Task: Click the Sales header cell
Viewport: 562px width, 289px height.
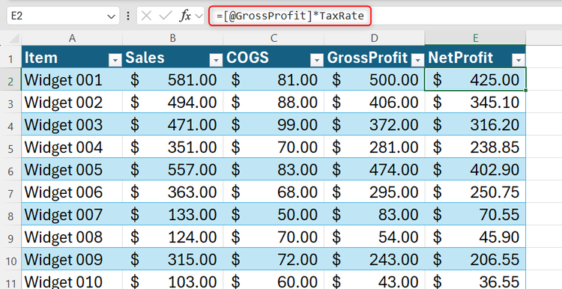Action: pyautogui.click(x=173, y=58)
